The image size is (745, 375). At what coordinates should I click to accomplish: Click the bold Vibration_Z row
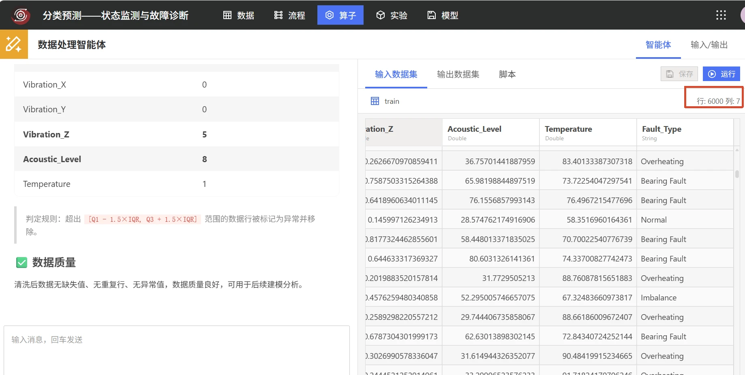tap(177, 134)
